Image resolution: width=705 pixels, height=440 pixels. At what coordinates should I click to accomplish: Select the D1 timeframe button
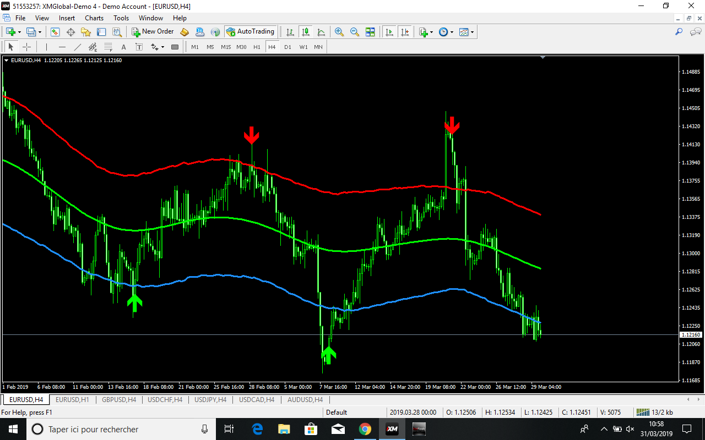tap(288, 47)
